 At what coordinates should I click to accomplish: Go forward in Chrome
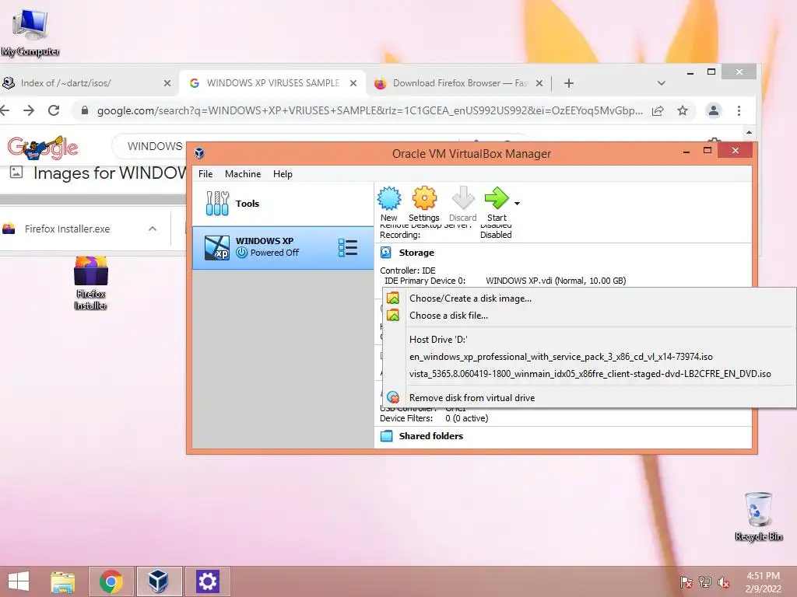click(x=29, y=110)
